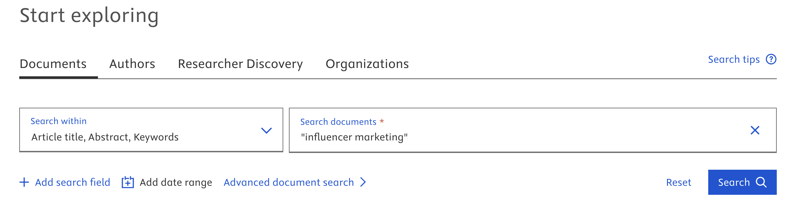This screenshot has width=803, height=207.
Task: Open the Researcher Discovery tab
Action: coord(240,64)
